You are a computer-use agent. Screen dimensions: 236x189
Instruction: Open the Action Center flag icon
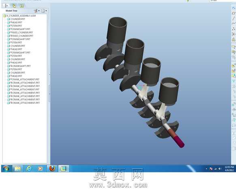[x=211, y=169]
